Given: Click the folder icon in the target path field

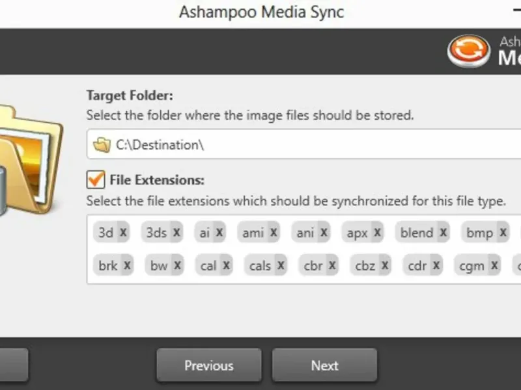Looking at the screenshot, I should [101, 145].
